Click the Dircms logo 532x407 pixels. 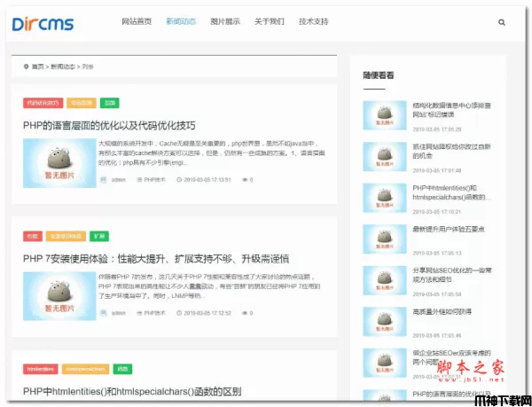click(x=43, y=24)
